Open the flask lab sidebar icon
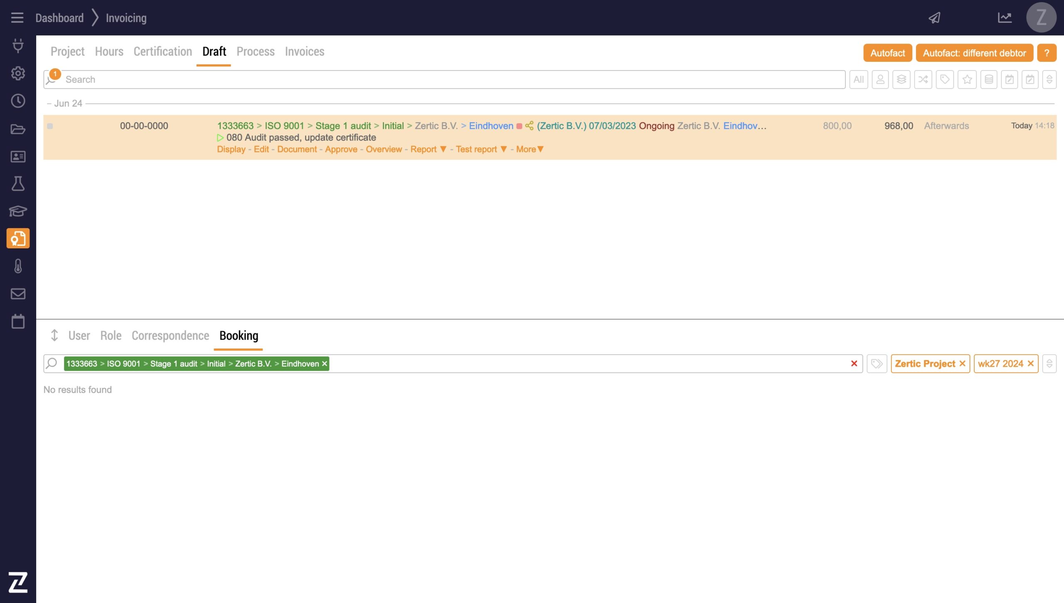This screenshot has width=1064, height=603. click(x=18, y=184)
